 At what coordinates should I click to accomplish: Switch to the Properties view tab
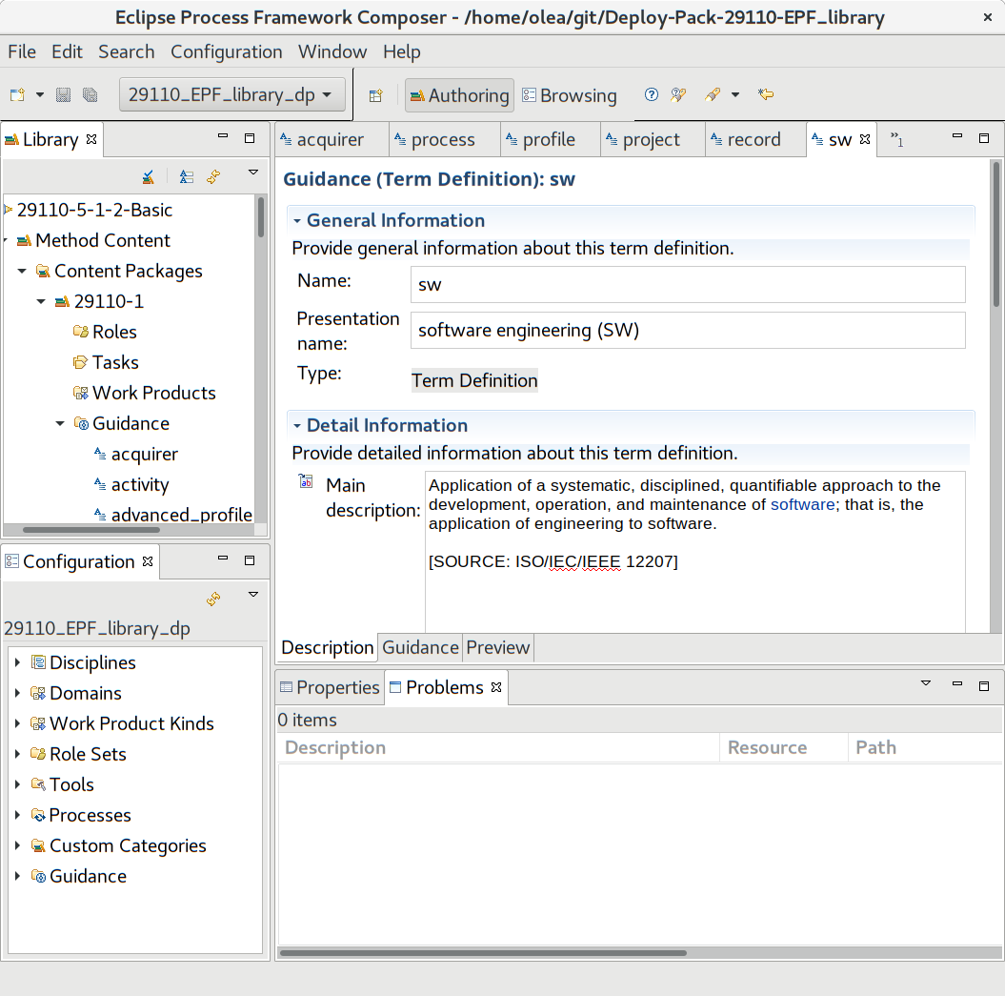point(331,687)
